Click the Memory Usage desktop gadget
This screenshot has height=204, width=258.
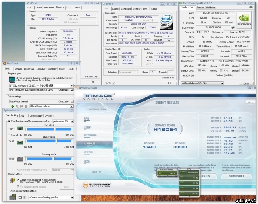[167, 172]
